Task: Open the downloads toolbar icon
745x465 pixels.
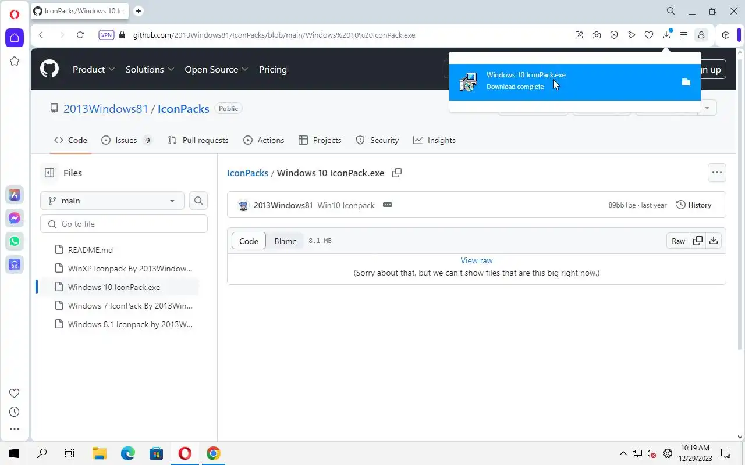Action: click(x=666, y=35)
